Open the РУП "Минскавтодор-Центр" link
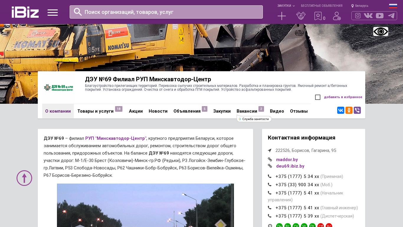 116,138
